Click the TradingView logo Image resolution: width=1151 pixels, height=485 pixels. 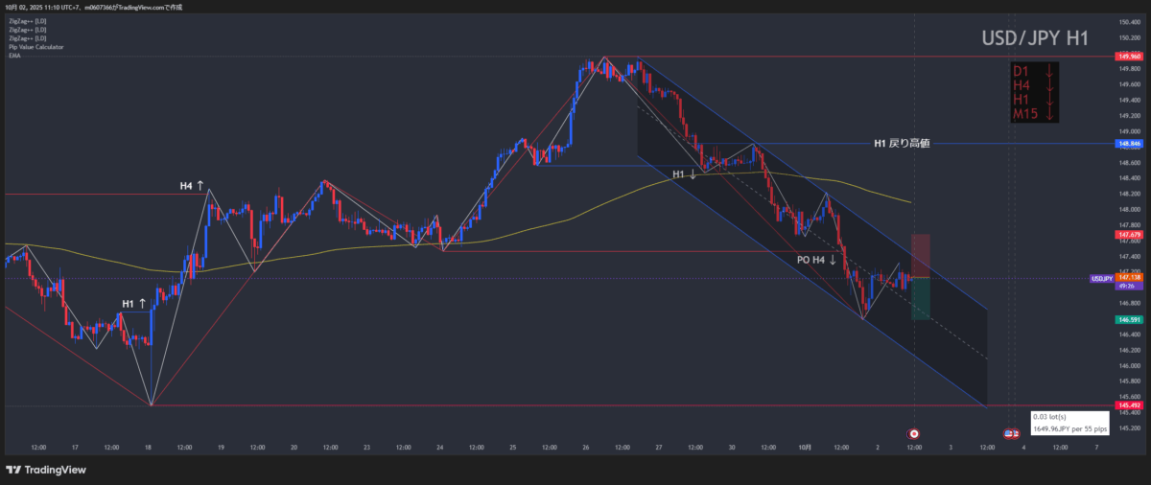tap(45, 469)
